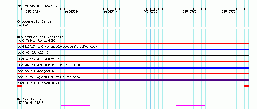Screen dimensions: 257x109
Task: Click the red dgv607e201 variant bar
Action: (x=133, y=43)
